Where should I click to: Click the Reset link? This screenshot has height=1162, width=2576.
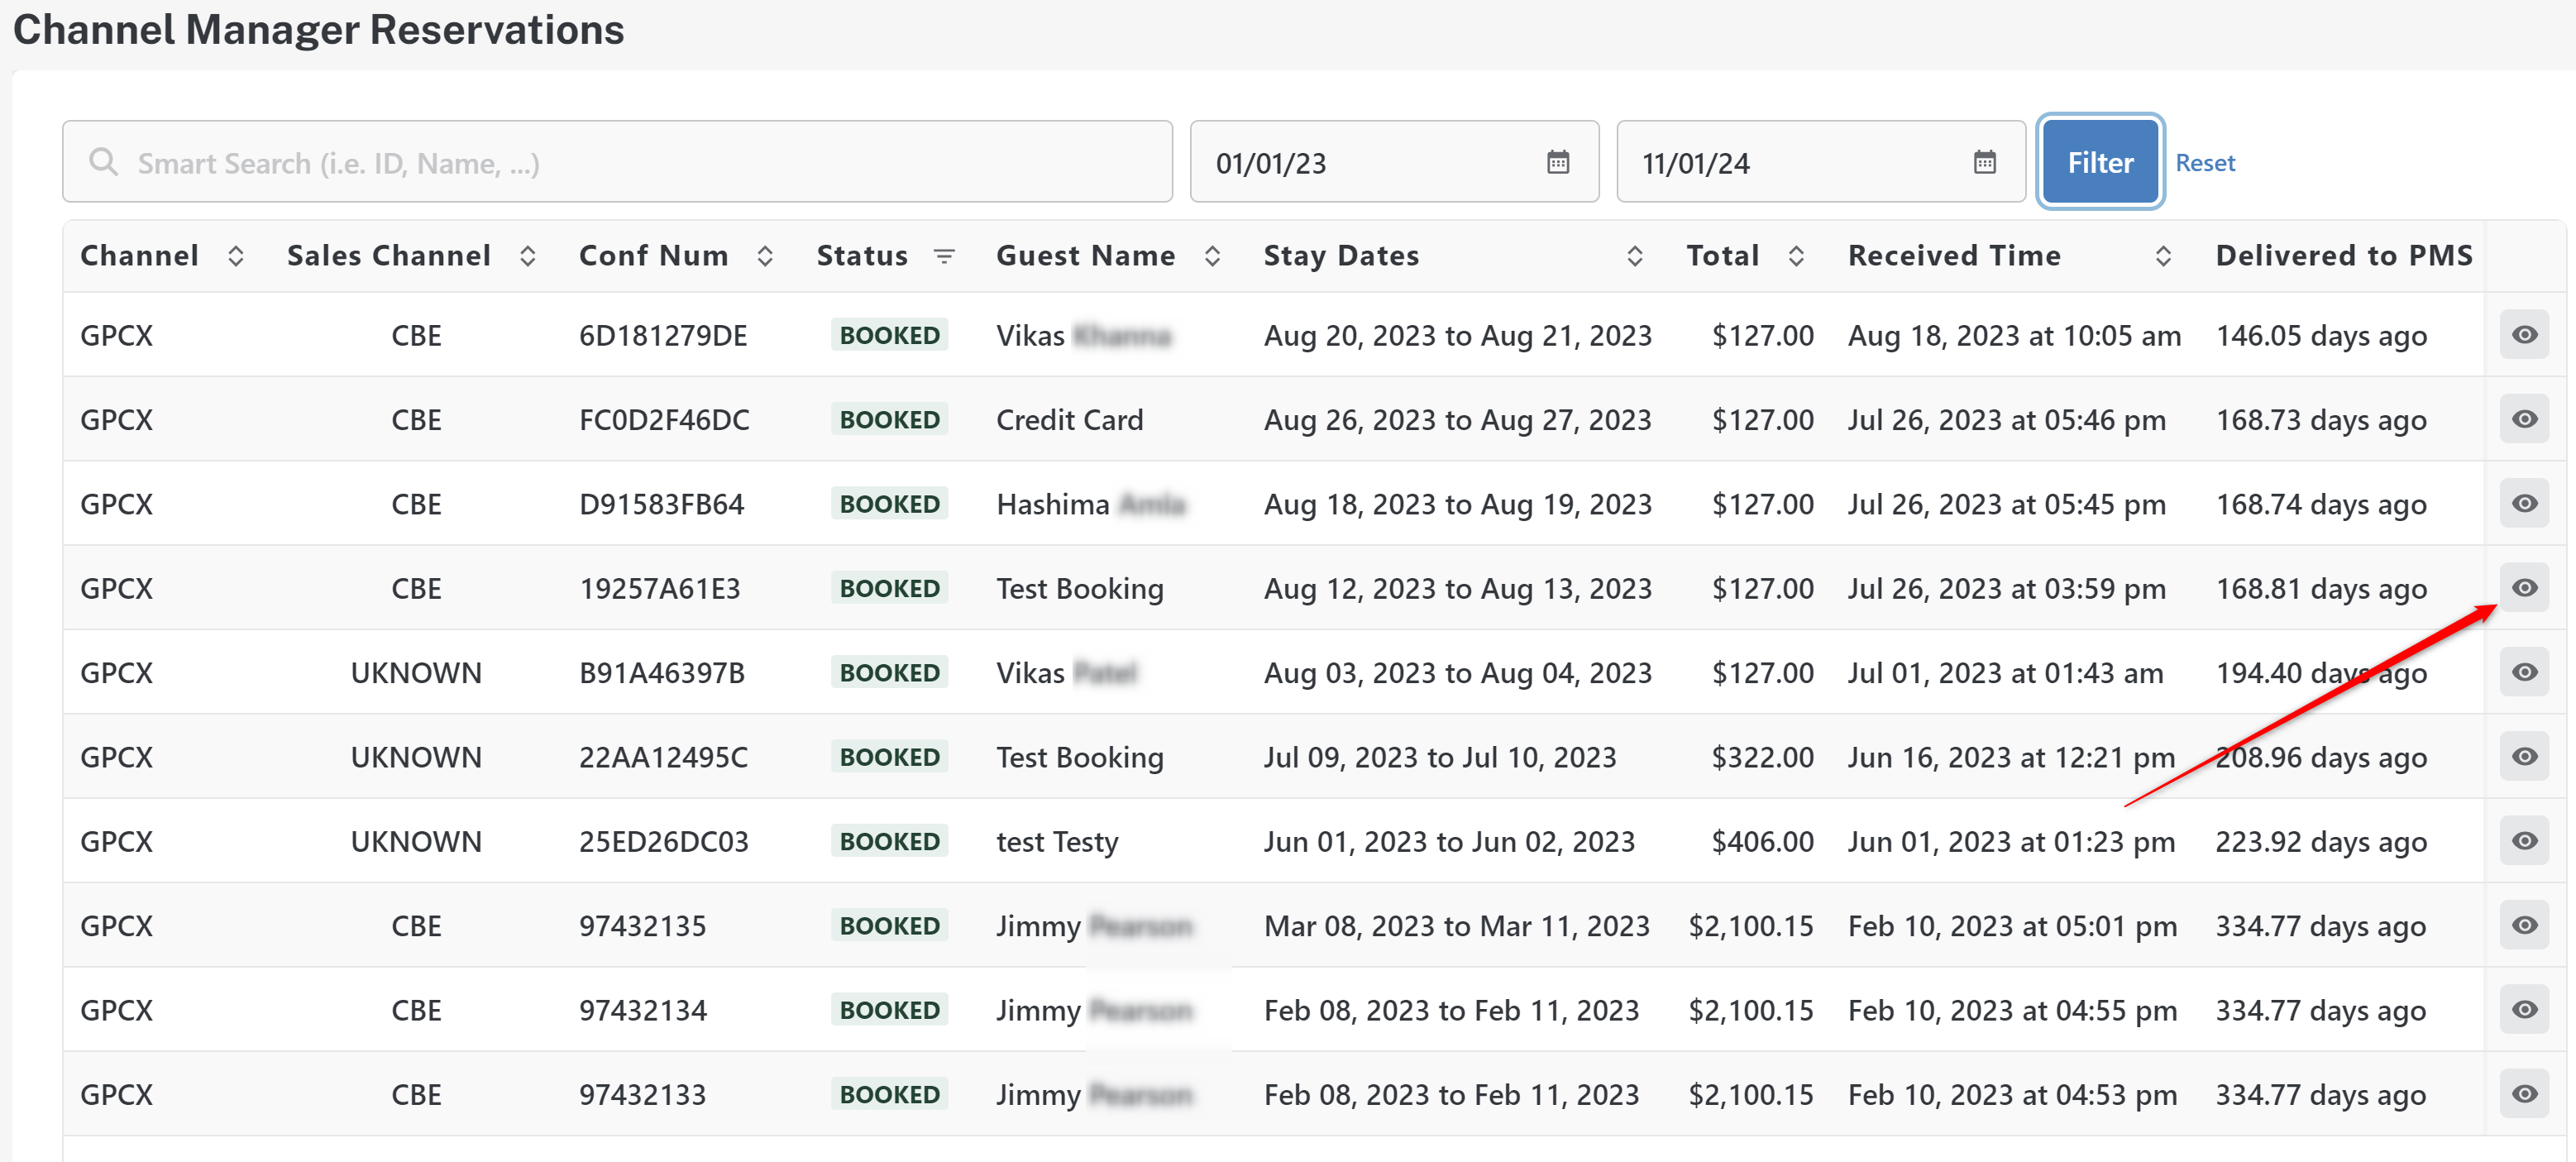(x=2205, y=163)
